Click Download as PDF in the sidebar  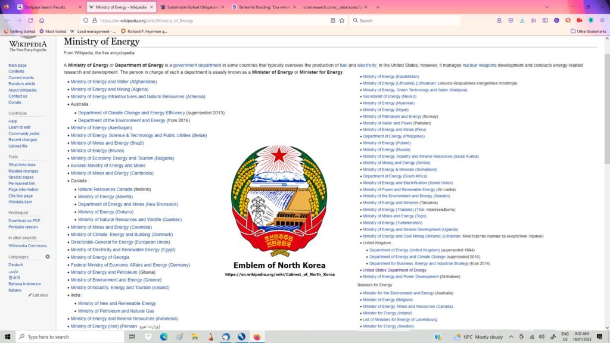(24, 220)
